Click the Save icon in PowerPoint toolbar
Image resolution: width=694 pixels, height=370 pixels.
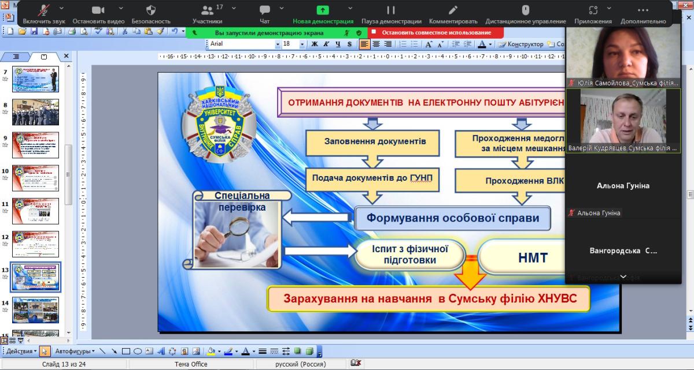pyautogui.click(x=34, y=31)
